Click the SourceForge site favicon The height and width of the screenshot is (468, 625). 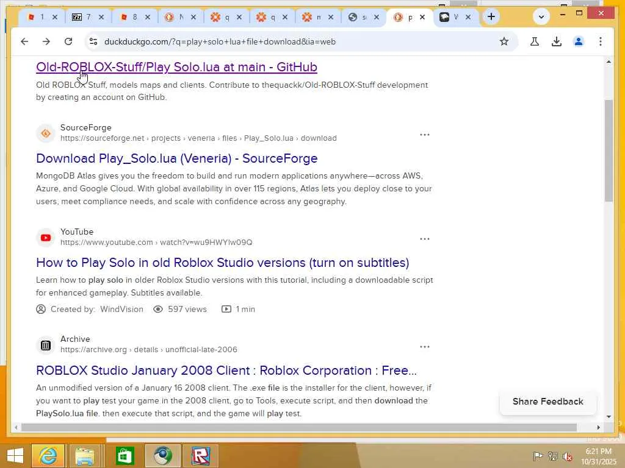pos(45,133)
